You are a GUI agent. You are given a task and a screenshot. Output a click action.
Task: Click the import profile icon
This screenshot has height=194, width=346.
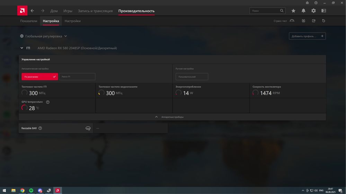(303, 21)
